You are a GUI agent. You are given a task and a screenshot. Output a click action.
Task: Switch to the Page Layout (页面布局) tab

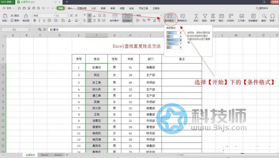tap(82, 8)
